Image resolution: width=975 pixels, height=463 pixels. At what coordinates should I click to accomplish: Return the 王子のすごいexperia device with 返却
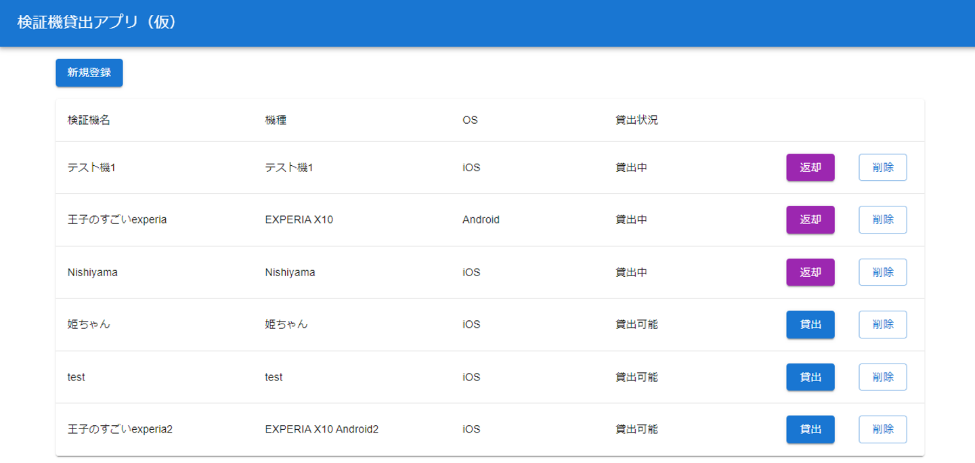tap(810, 219)
